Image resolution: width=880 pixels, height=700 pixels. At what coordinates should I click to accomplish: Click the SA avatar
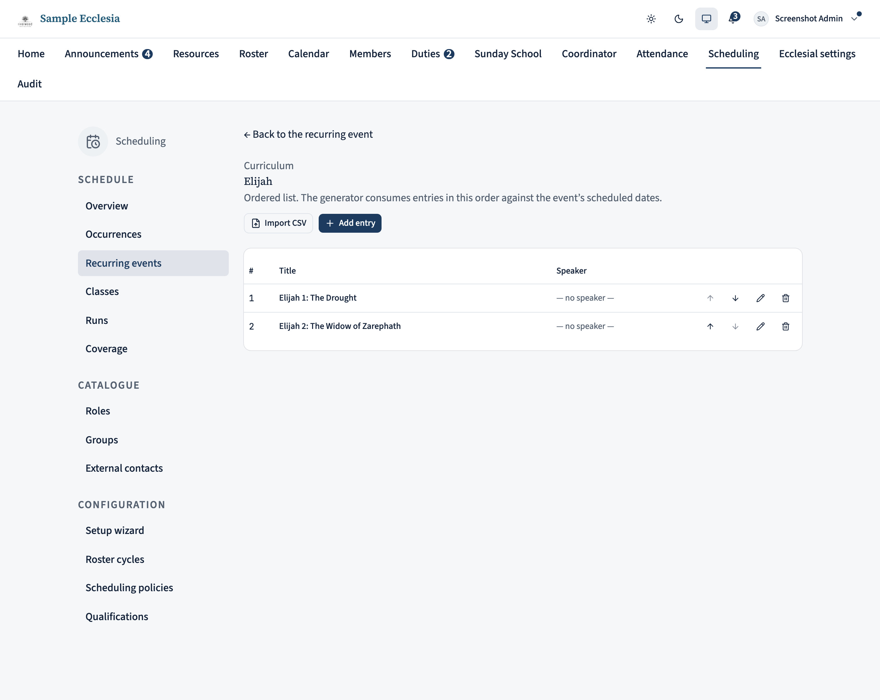761,19
